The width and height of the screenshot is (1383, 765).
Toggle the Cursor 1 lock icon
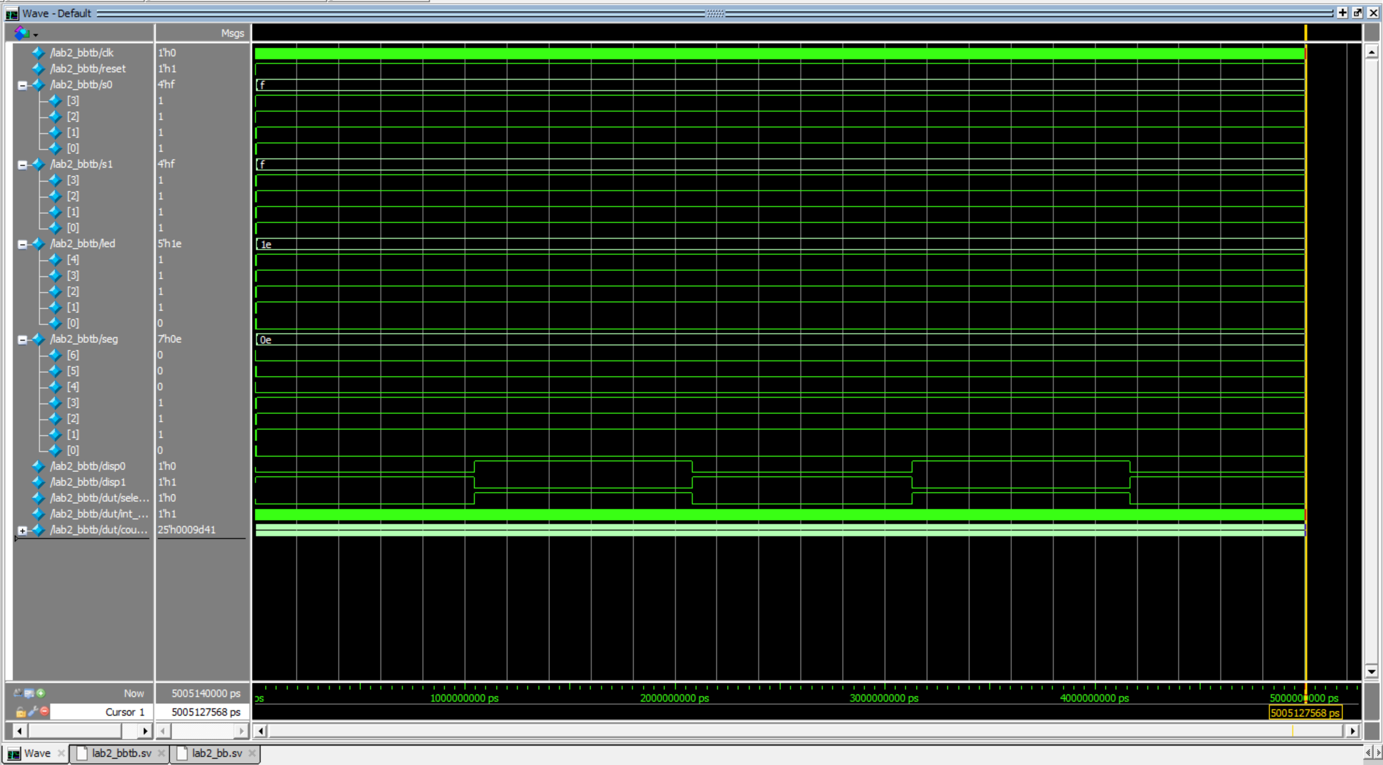point(21,711)
